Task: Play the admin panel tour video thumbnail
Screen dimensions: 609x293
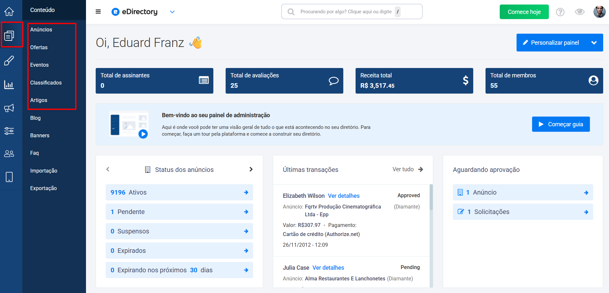Action: coord(129,125)
